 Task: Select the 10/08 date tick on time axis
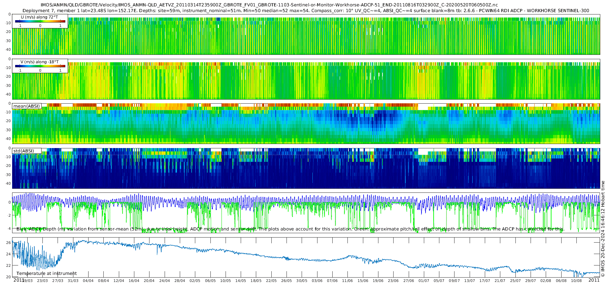(x=576, y=281)
